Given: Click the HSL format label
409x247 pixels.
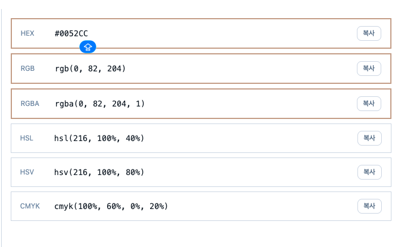Looking at the screenshot, I should pos(27,138).
